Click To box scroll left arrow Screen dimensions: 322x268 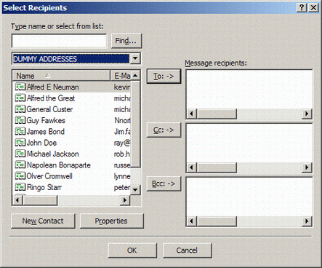(x=192, y=114)
